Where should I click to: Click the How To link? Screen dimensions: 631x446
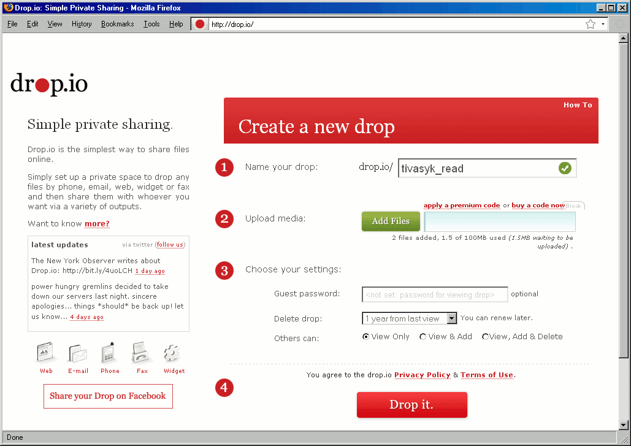click(x=578, y=105)
